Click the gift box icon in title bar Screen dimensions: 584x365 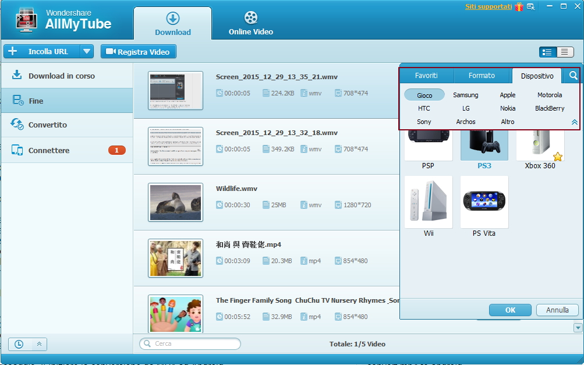tap(519, 7)
